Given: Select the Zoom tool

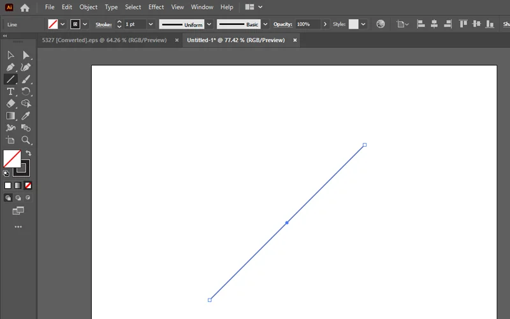Looking at the screenshot, I should click(x=26, y=140).
